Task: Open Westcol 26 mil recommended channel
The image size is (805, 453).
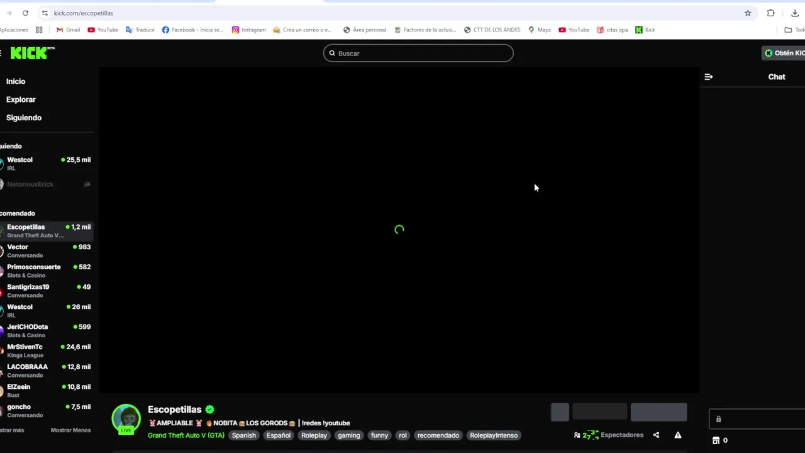Action: (47, 311)
